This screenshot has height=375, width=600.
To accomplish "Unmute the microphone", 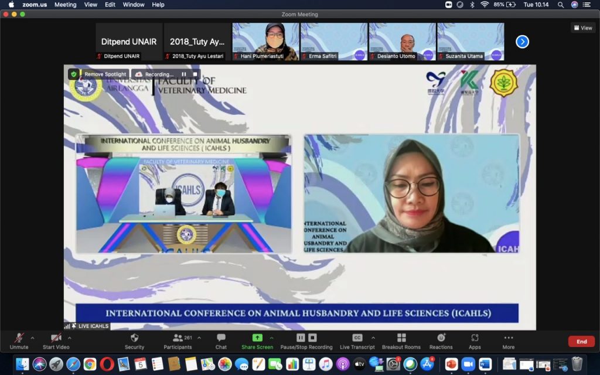I will (19, 338).
